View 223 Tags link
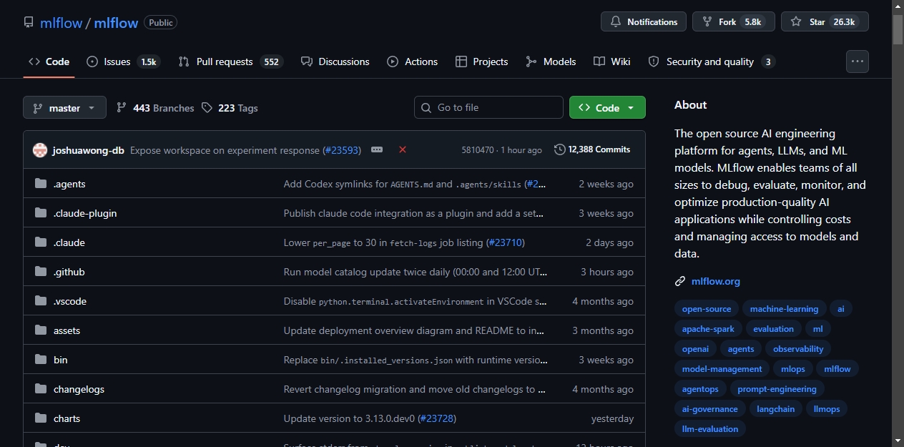The height and width of the screenshot is (447, 904). pos(230,108)
